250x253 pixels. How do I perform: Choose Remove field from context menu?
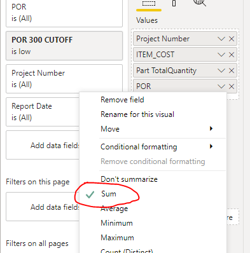pyautogui.click(x=122, y=100)
